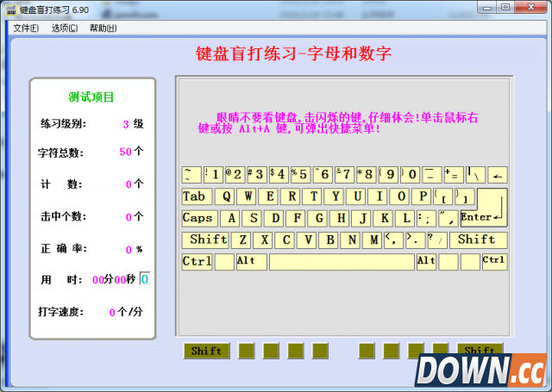552x392 pixels.
Task: Click the M key
Action: point(372,240)
